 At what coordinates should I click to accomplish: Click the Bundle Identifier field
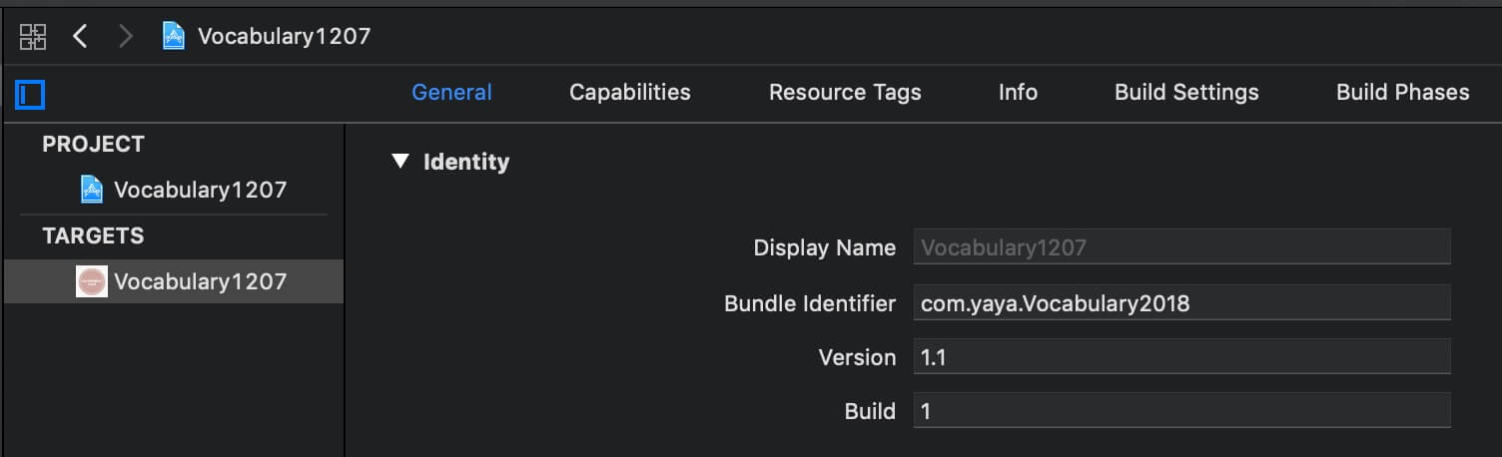coord(1181,302)
